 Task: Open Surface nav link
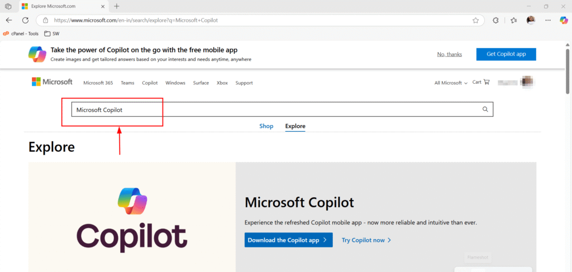point(201,83)
